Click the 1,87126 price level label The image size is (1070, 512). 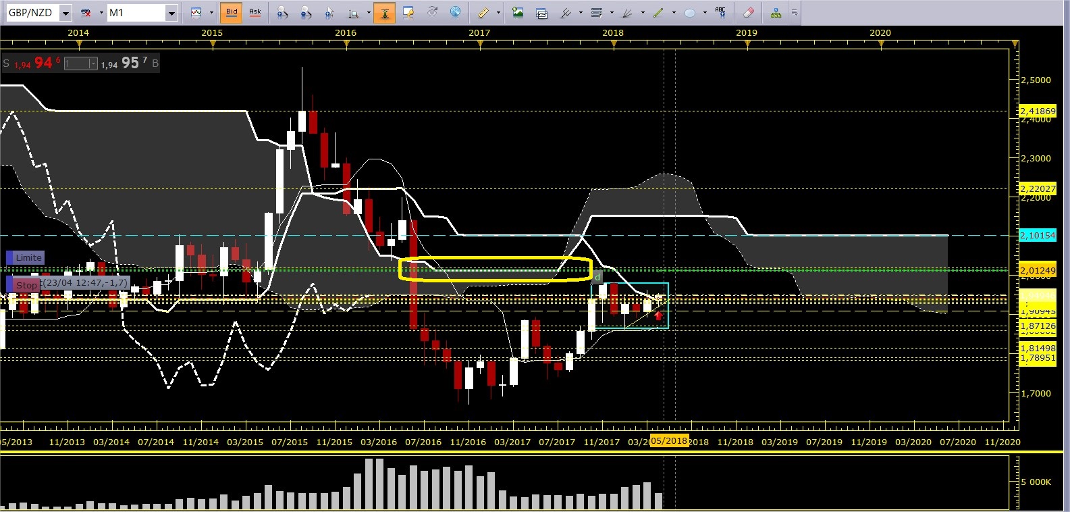pyautogui.click(x=1038, y=326)
